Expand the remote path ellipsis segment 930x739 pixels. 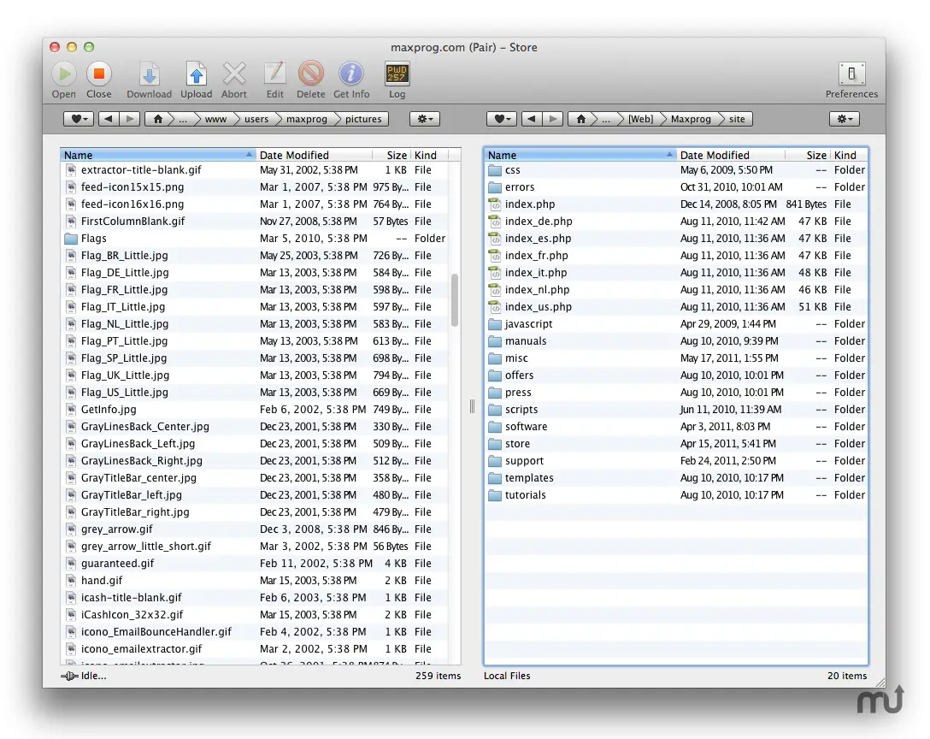pyautogui.click(x=183, y=119)
